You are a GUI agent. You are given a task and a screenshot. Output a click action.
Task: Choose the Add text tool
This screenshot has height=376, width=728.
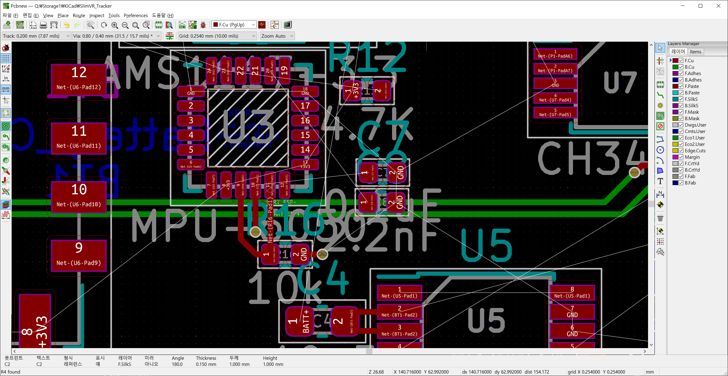[x=660, y=181]
